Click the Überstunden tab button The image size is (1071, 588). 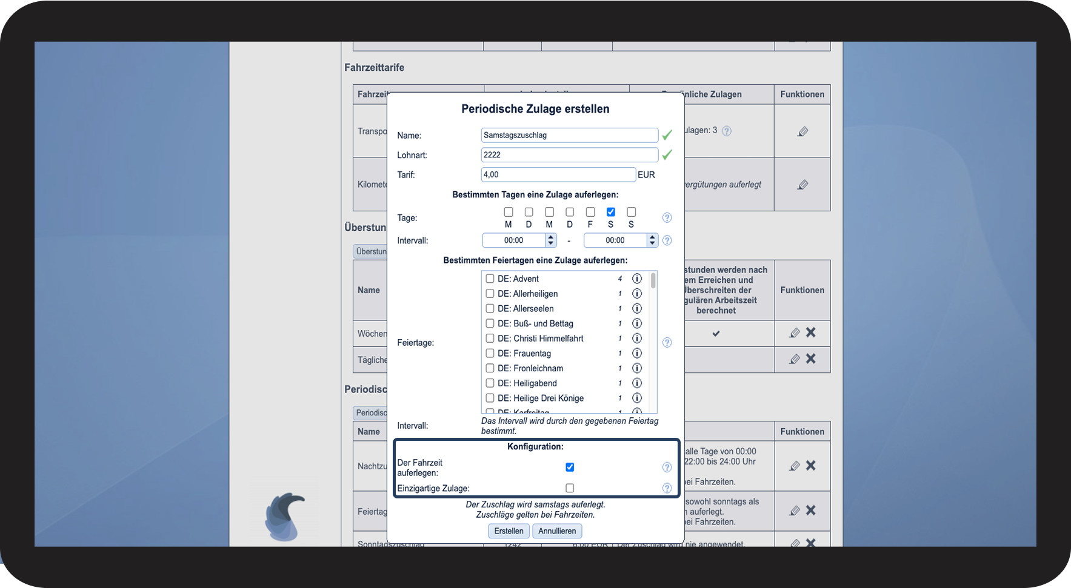370,251
